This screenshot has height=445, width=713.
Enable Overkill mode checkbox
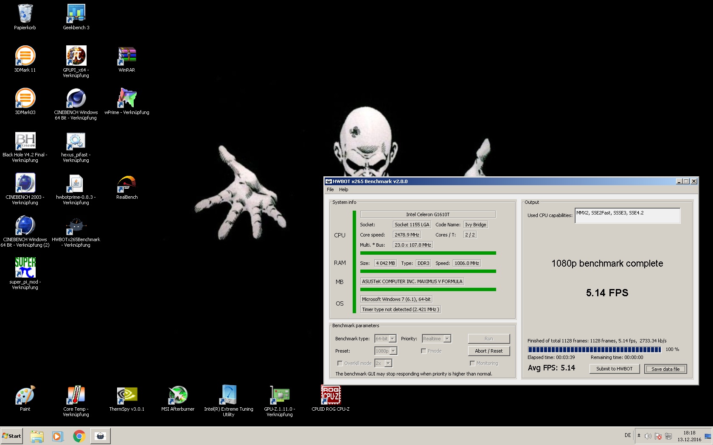point(340,363)
